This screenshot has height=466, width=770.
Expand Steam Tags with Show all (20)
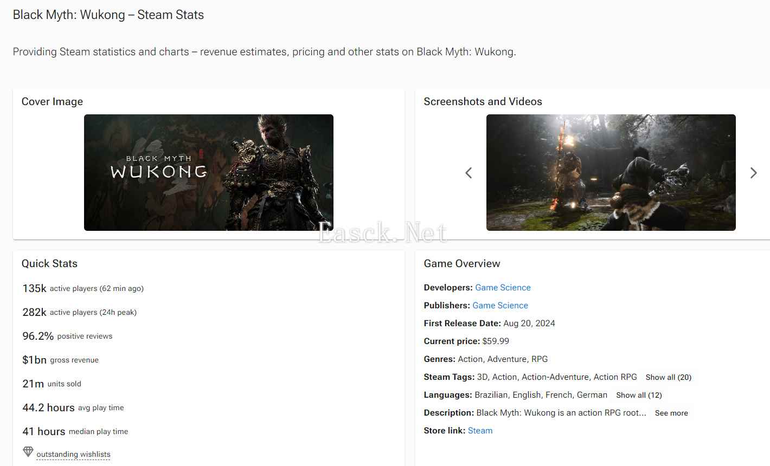click(x=668, y=377)
